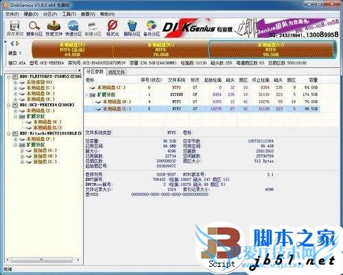
Task: Collapse the HD0 PLEXTOR disk node
Action: [x=8, y=77]
